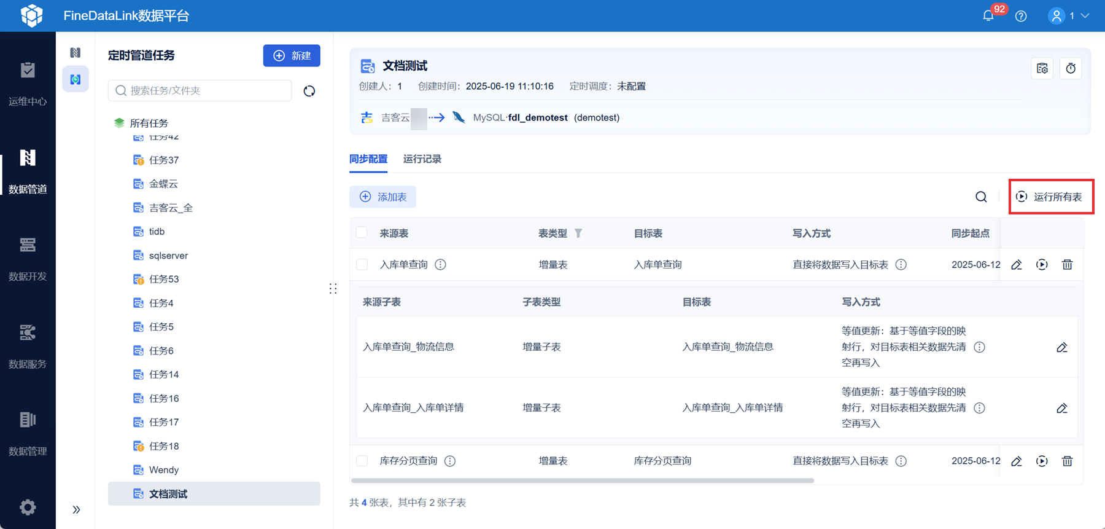This screenshot has width=1105, height=529.
Task: Refresh the task list
Action: [309, 91]
